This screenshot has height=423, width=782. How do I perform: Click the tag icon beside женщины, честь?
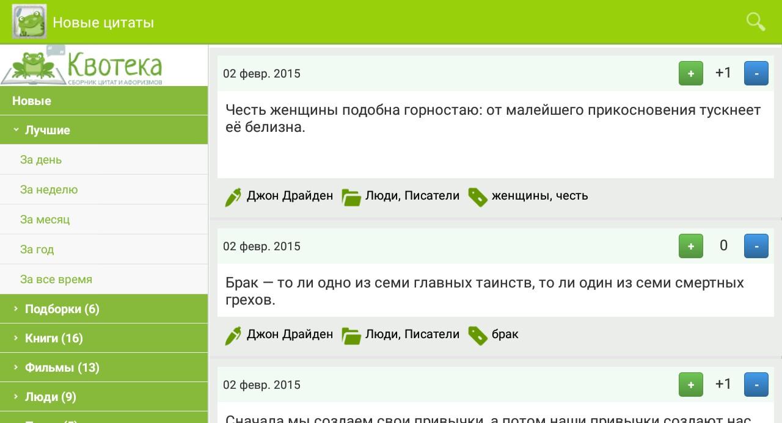(x=478, y=197)
